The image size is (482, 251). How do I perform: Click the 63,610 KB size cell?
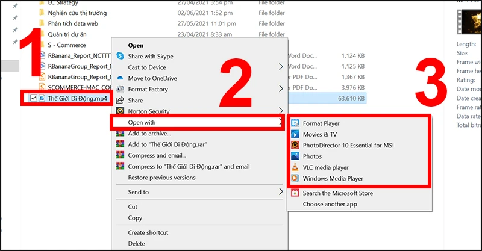pos(351,98)
